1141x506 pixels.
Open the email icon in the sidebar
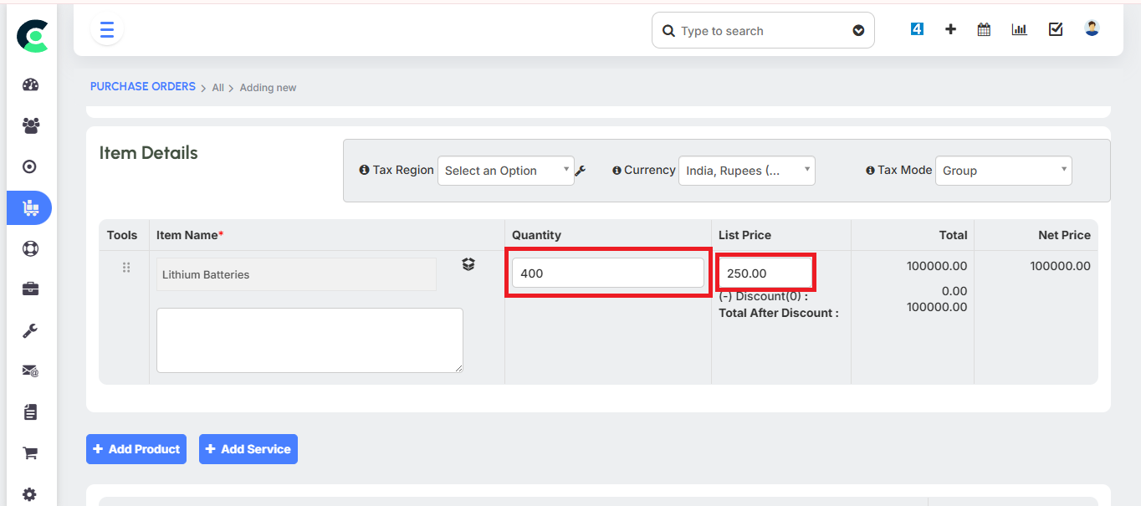(x=29, y=371)
